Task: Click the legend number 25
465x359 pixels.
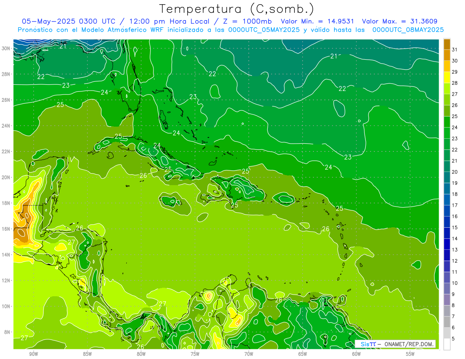Action: [455, 116]
